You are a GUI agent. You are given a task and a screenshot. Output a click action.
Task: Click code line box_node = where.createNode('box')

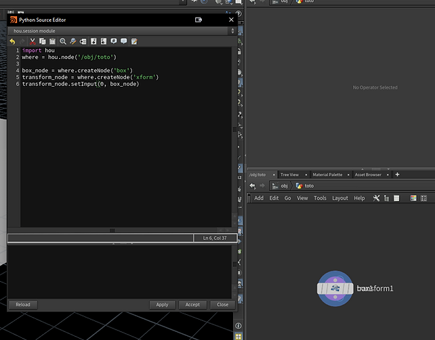[x=77, y=70]
